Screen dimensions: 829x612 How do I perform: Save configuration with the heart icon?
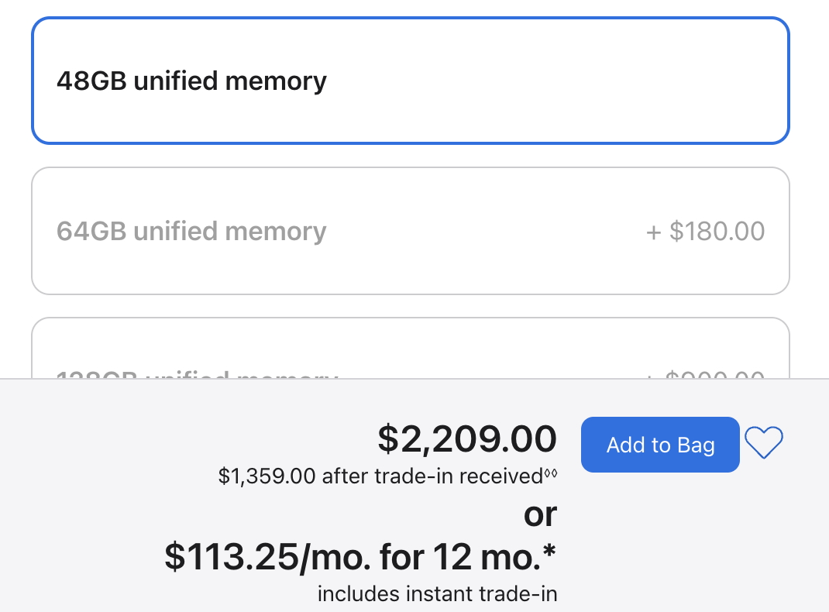pos(763,442)
